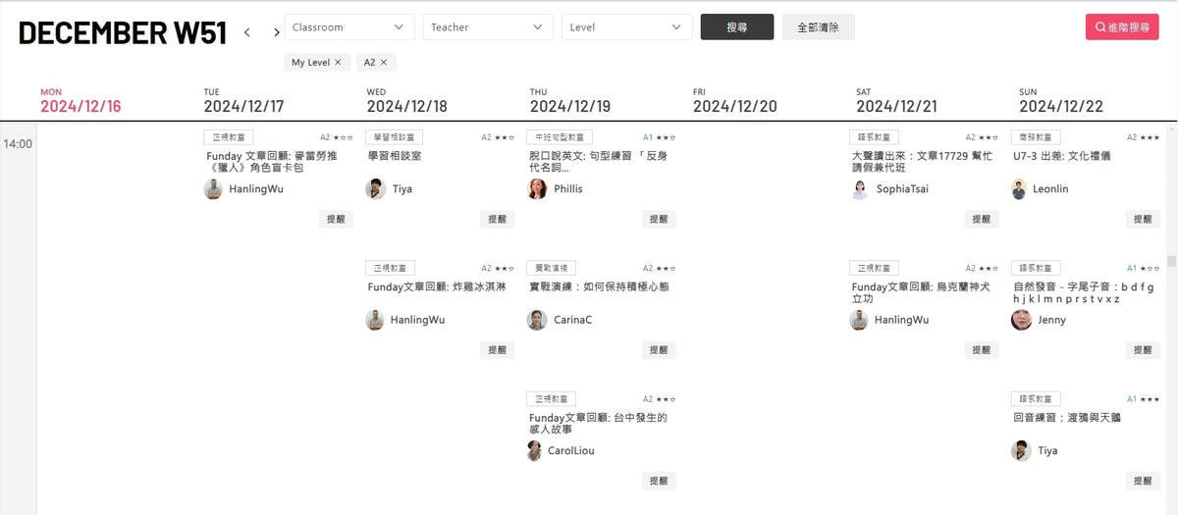
Task: Click 提醒 on Saturday 大聲讀出來 class
Action: 982,219
